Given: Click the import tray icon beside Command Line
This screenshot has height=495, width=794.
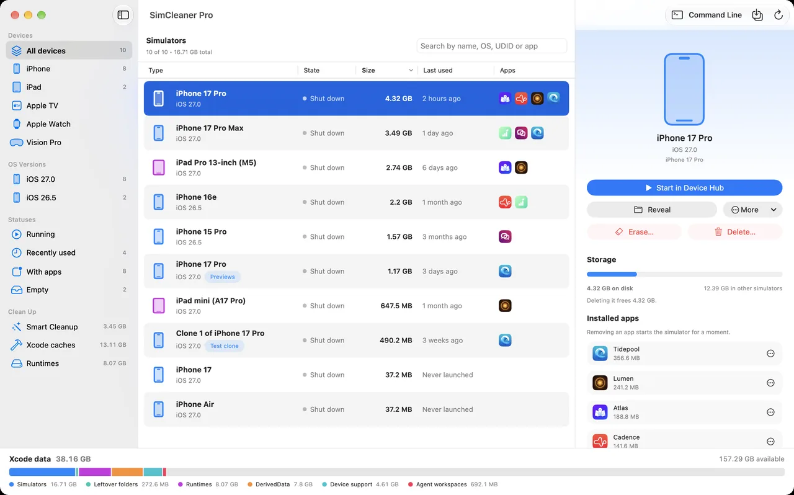Looking at the screenshot, I should [x=757, y=15].
